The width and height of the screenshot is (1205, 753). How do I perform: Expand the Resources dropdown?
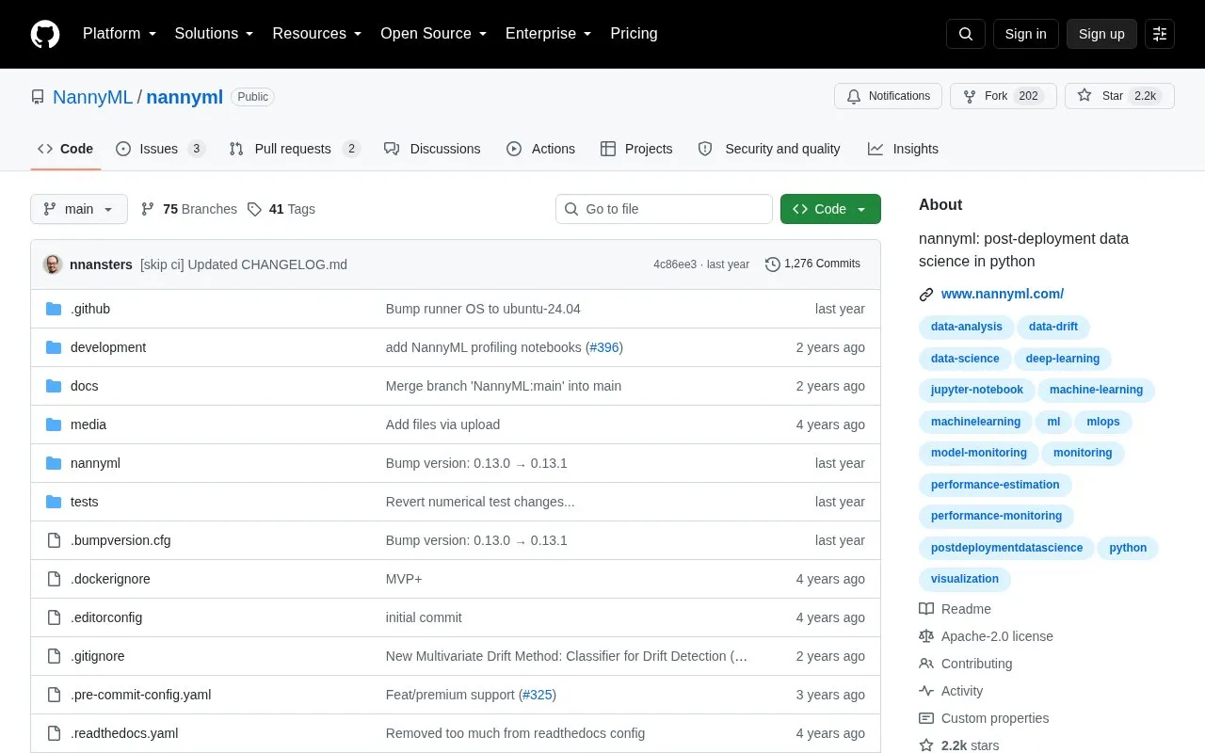point(317,34)
